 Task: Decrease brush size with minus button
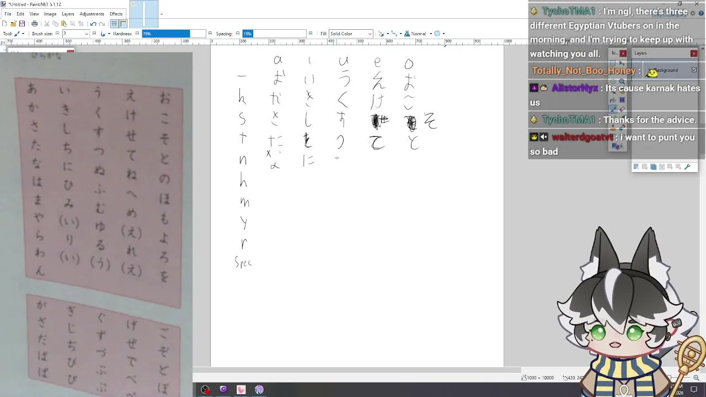coord(57,34)
